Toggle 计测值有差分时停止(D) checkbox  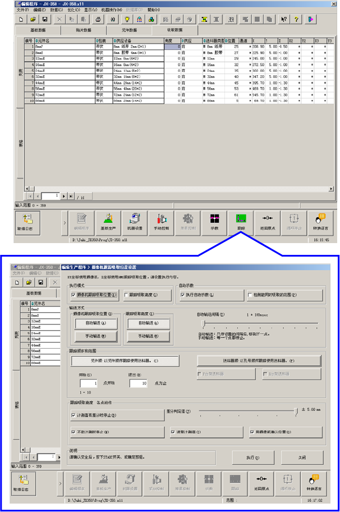tap(73, 415)
